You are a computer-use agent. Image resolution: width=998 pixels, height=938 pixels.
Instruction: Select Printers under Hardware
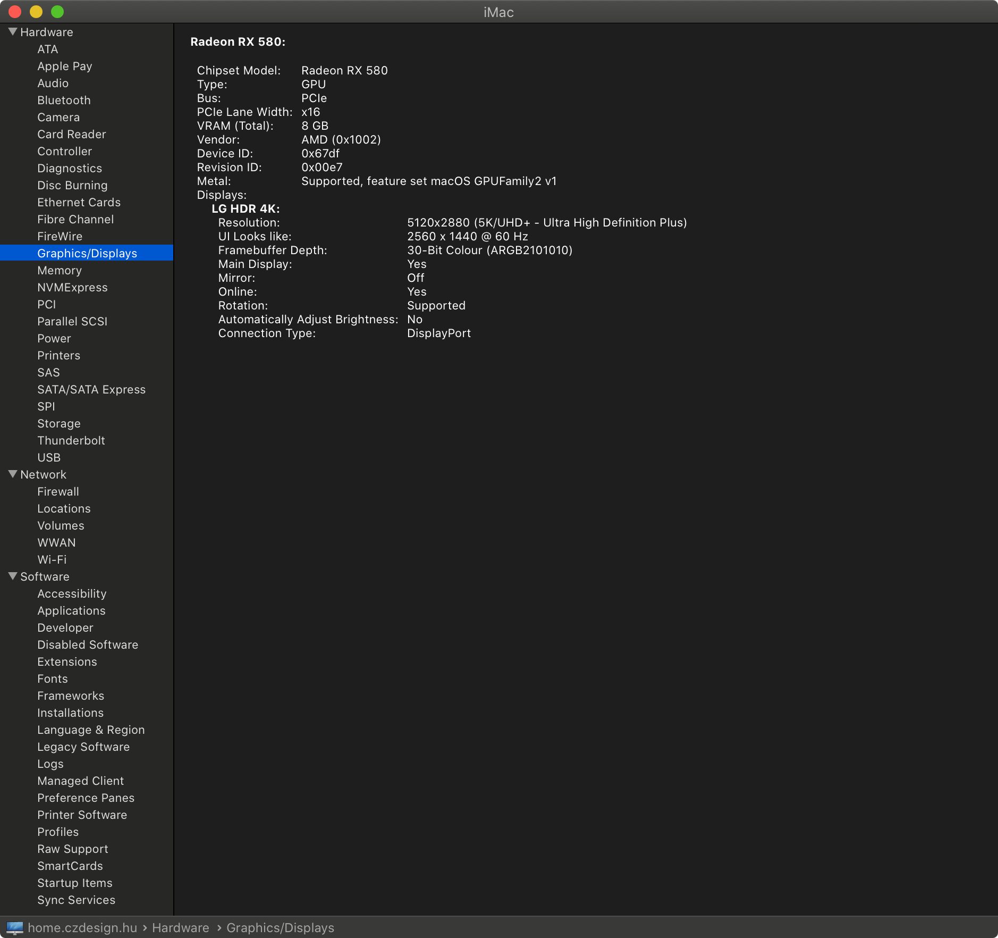pyautogui.click(x=59, y=356)
